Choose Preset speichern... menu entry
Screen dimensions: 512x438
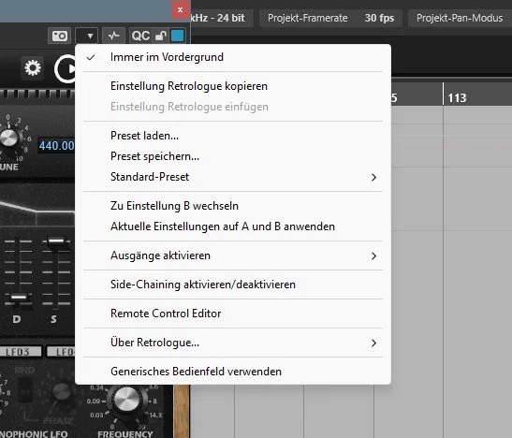pyautogui.click(x=233, y=156)
